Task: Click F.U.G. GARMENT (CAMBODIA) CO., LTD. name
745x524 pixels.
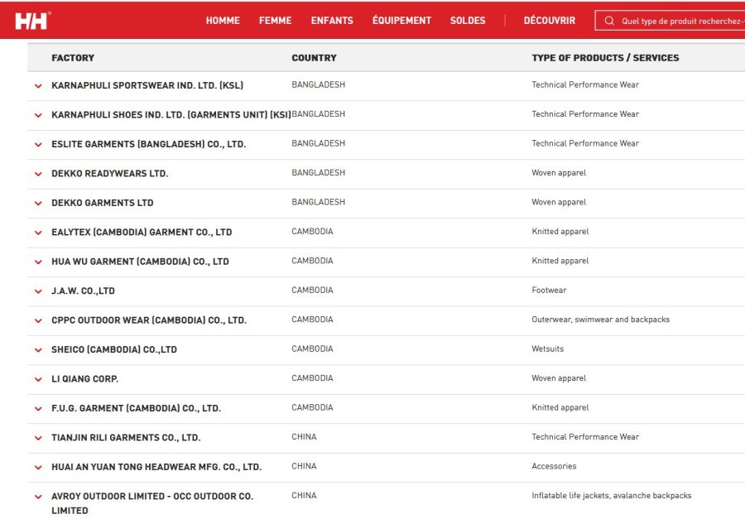Action: pos(136,409)
